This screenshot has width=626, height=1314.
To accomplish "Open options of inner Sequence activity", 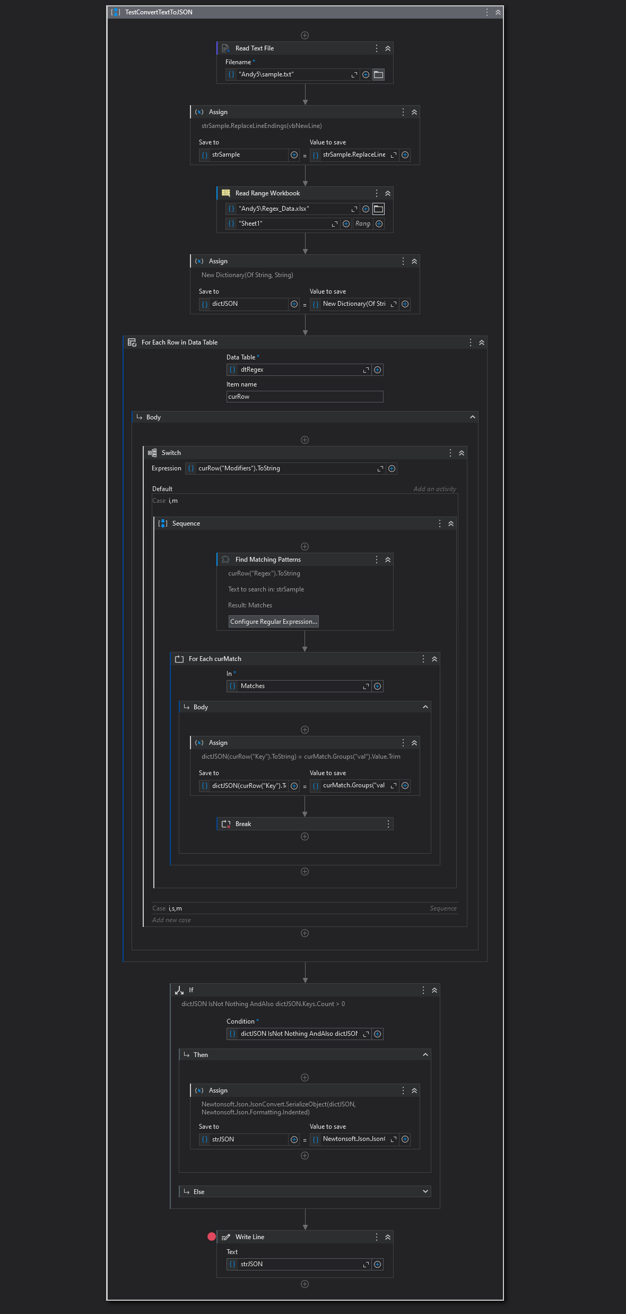I will [440, 523].
